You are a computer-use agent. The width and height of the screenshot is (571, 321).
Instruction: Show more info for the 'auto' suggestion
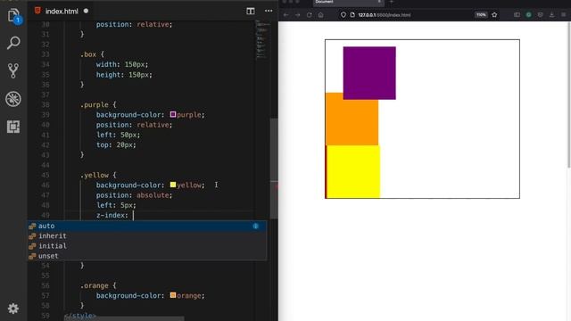pos(256,226)
